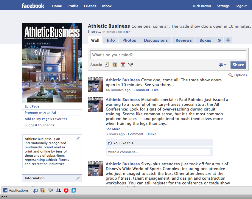Viewport: 252px width, 199px height.
Task: Open Athletic Business name on Sixty-plus post
Action: tap(123, 164)
